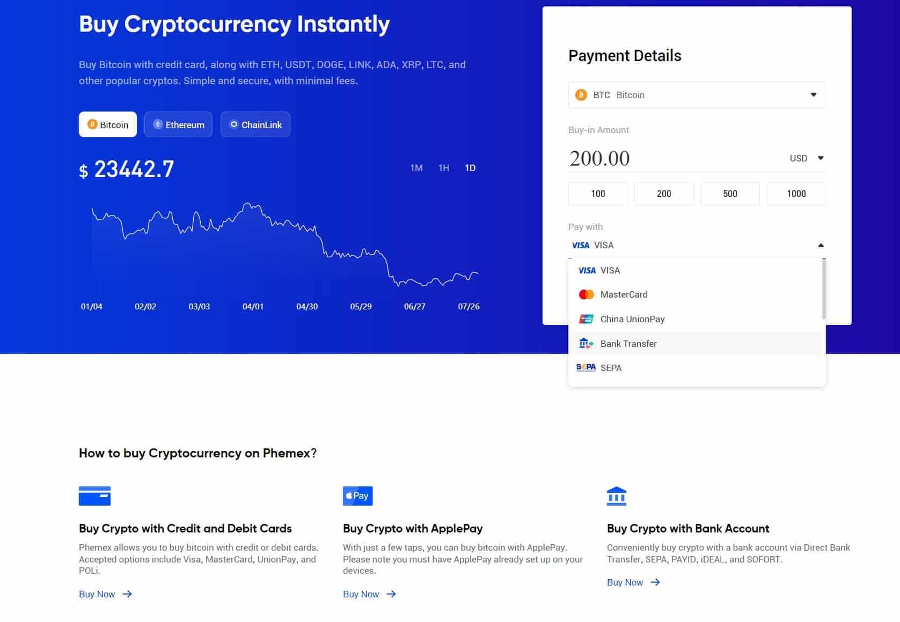
Task: Click the Apple Pay icon
Action: click(x=357, y=495)
